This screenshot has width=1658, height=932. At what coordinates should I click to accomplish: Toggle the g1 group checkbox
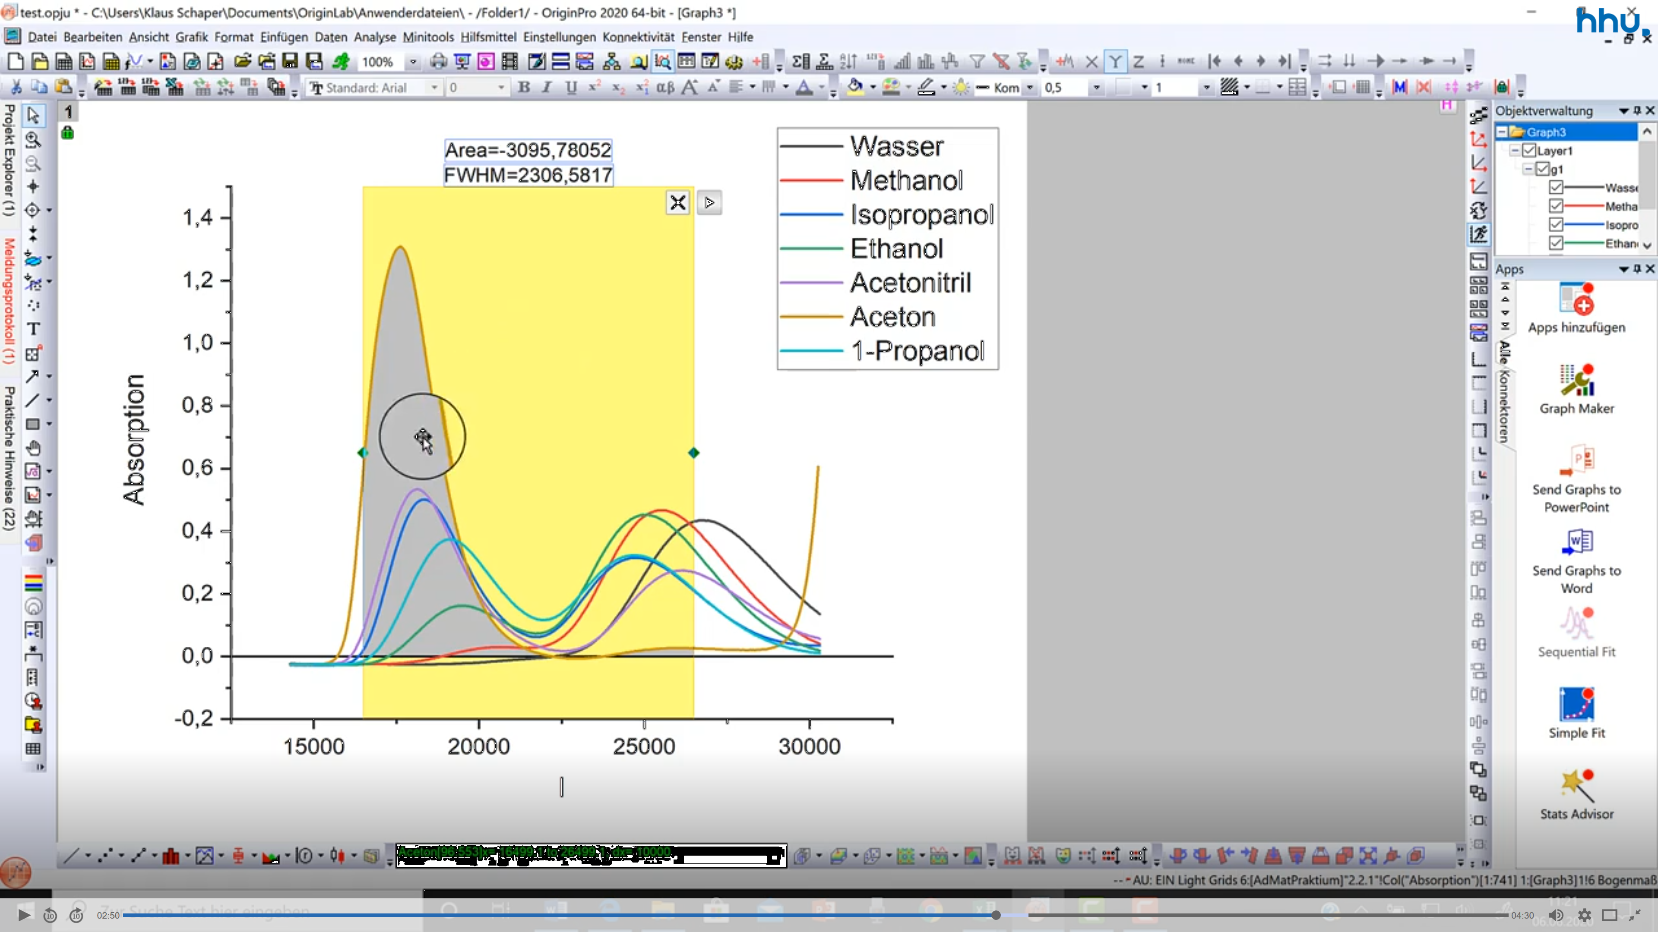pyautogui.click(x=1542, y=169)
